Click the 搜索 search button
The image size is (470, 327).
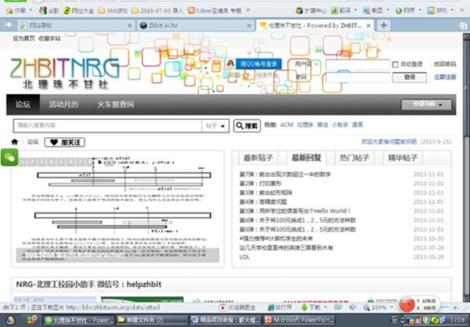(247, 126)
